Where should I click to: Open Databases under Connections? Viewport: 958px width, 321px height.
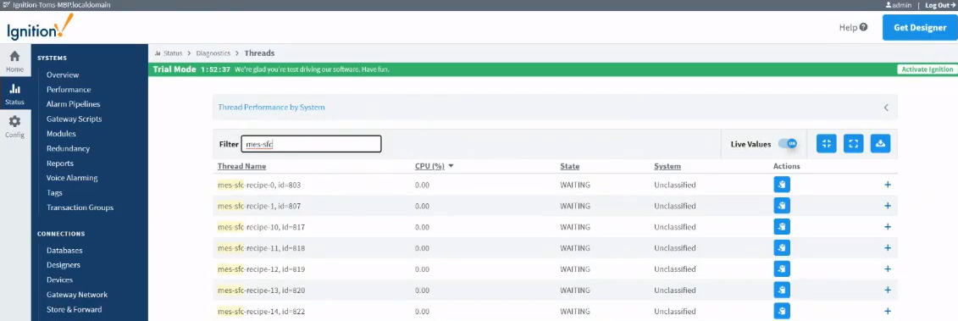(x=64, y=250)
